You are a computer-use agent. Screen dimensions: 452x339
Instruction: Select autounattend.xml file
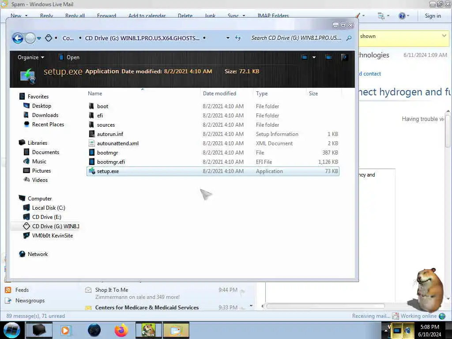[x=213, y=143]
